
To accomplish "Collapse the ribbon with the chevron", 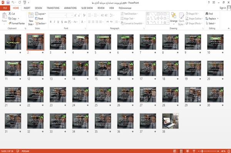I will pyautogui.click(x=228, y=28).
